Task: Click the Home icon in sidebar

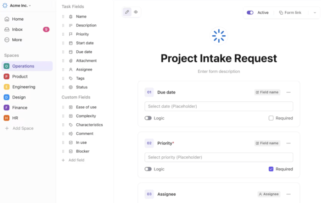Action: click(7, 19)
